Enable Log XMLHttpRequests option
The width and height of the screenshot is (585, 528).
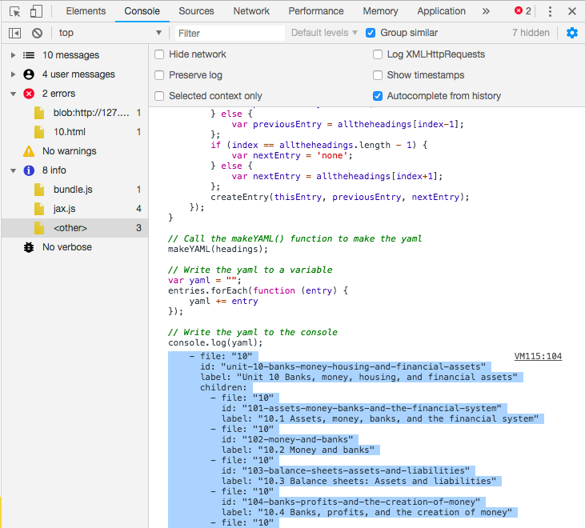(378, 54)
